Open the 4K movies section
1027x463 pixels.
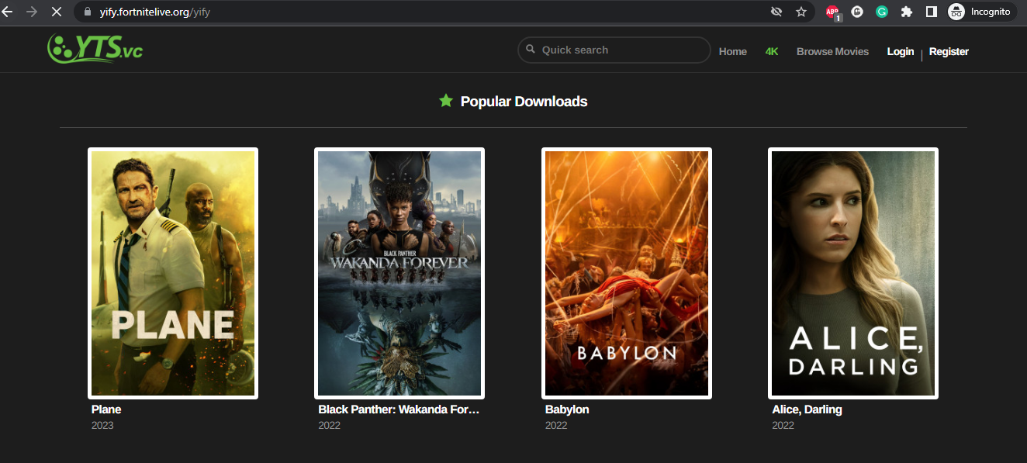coord(772,51)
